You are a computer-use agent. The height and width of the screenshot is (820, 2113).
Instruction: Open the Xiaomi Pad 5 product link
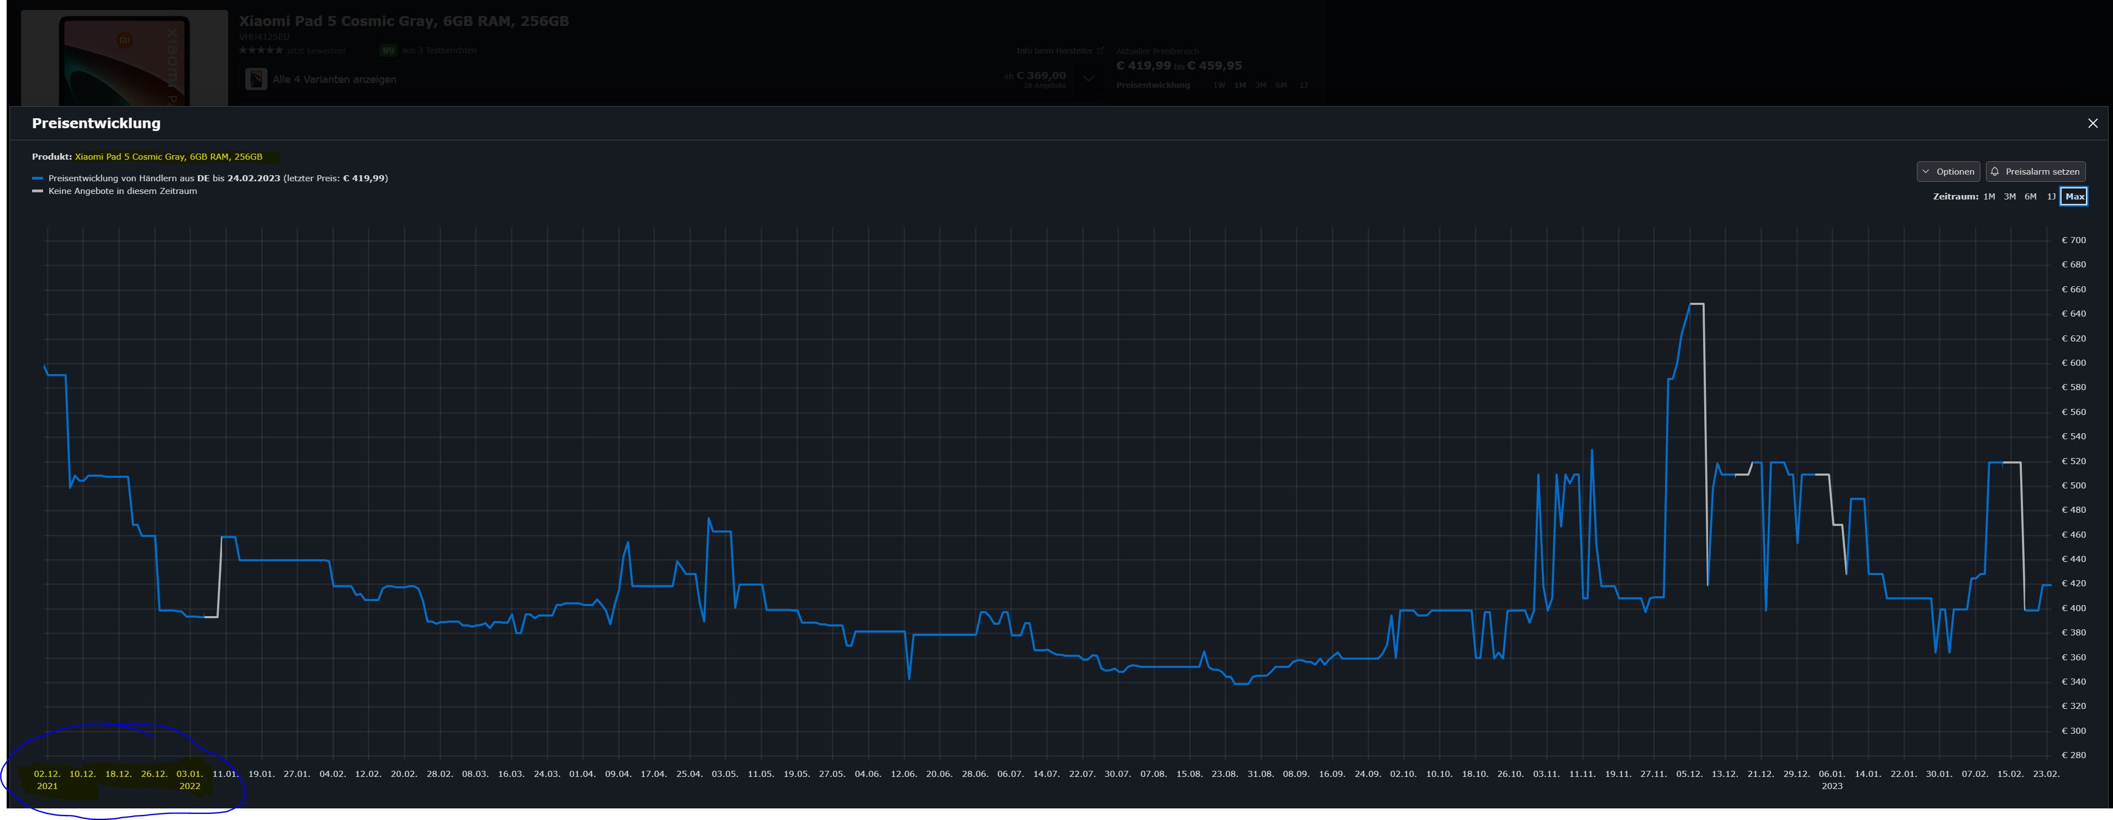[168, 157]
